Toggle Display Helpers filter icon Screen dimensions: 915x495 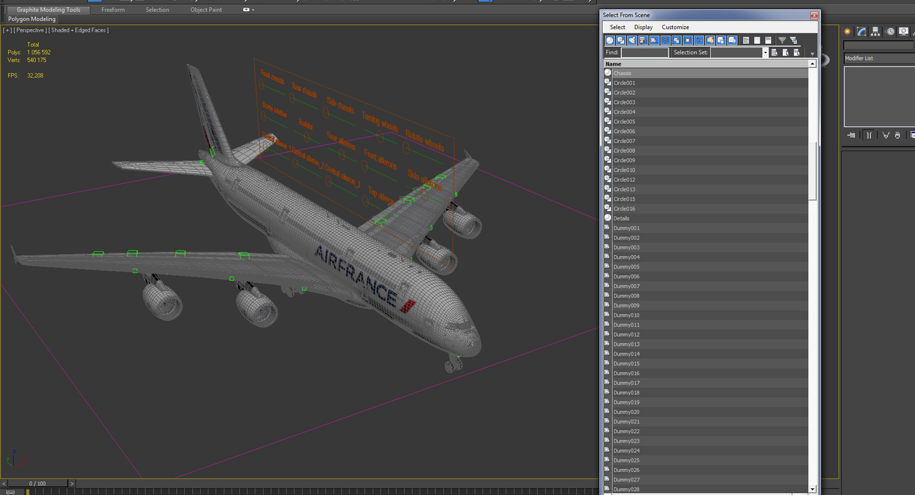coord(654,40)
